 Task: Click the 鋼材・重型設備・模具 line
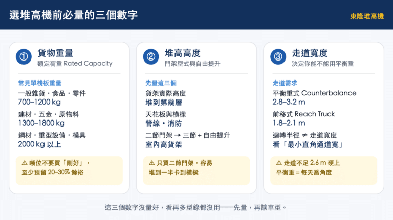point(52,135)
